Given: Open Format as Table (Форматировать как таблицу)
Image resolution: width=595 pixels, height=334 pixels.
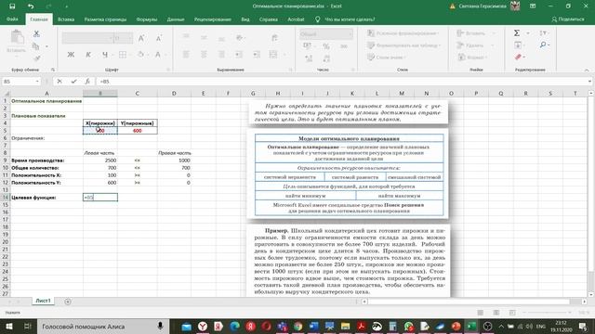Looking at the screenshot, I should 404,45.
